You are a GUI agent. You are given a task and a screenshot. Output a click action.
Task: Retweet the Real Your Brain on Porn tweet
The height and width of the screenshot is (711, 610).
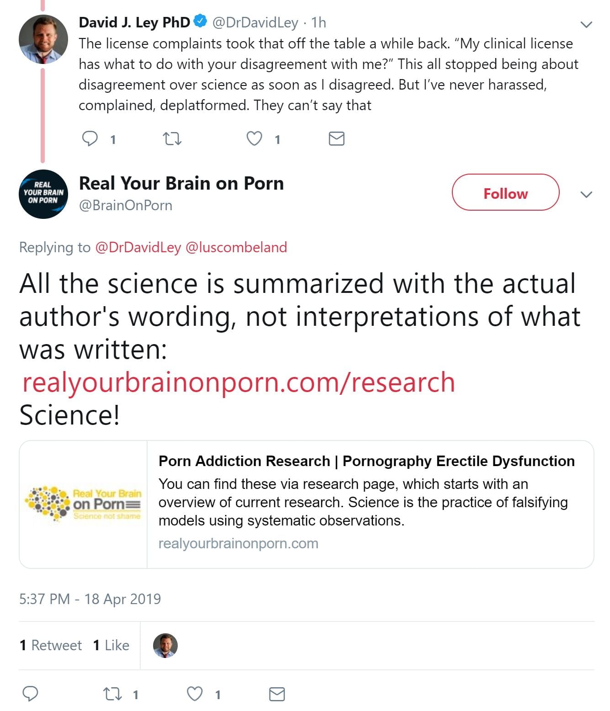[x=112, y=694]
